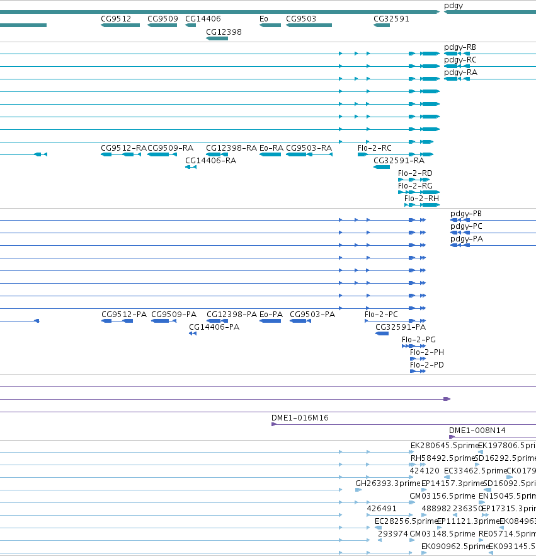Select the 426491 feature label

point(382,509)
